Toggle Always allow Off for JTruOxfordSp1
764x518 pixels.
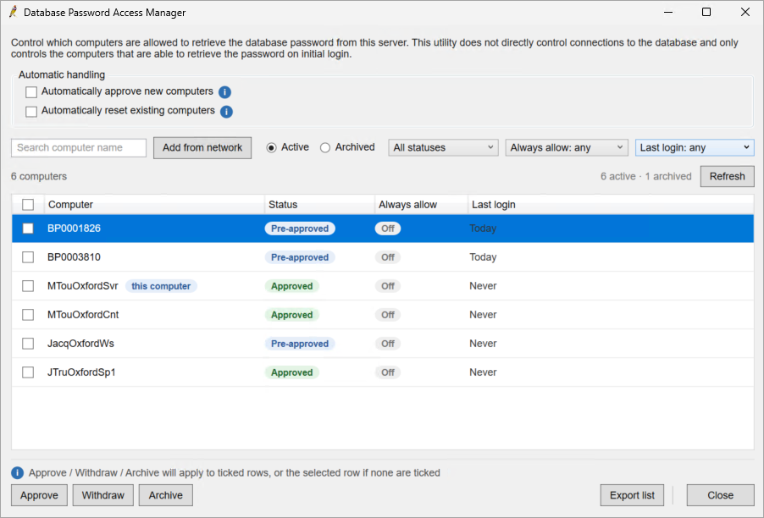(x=388, y=372)
